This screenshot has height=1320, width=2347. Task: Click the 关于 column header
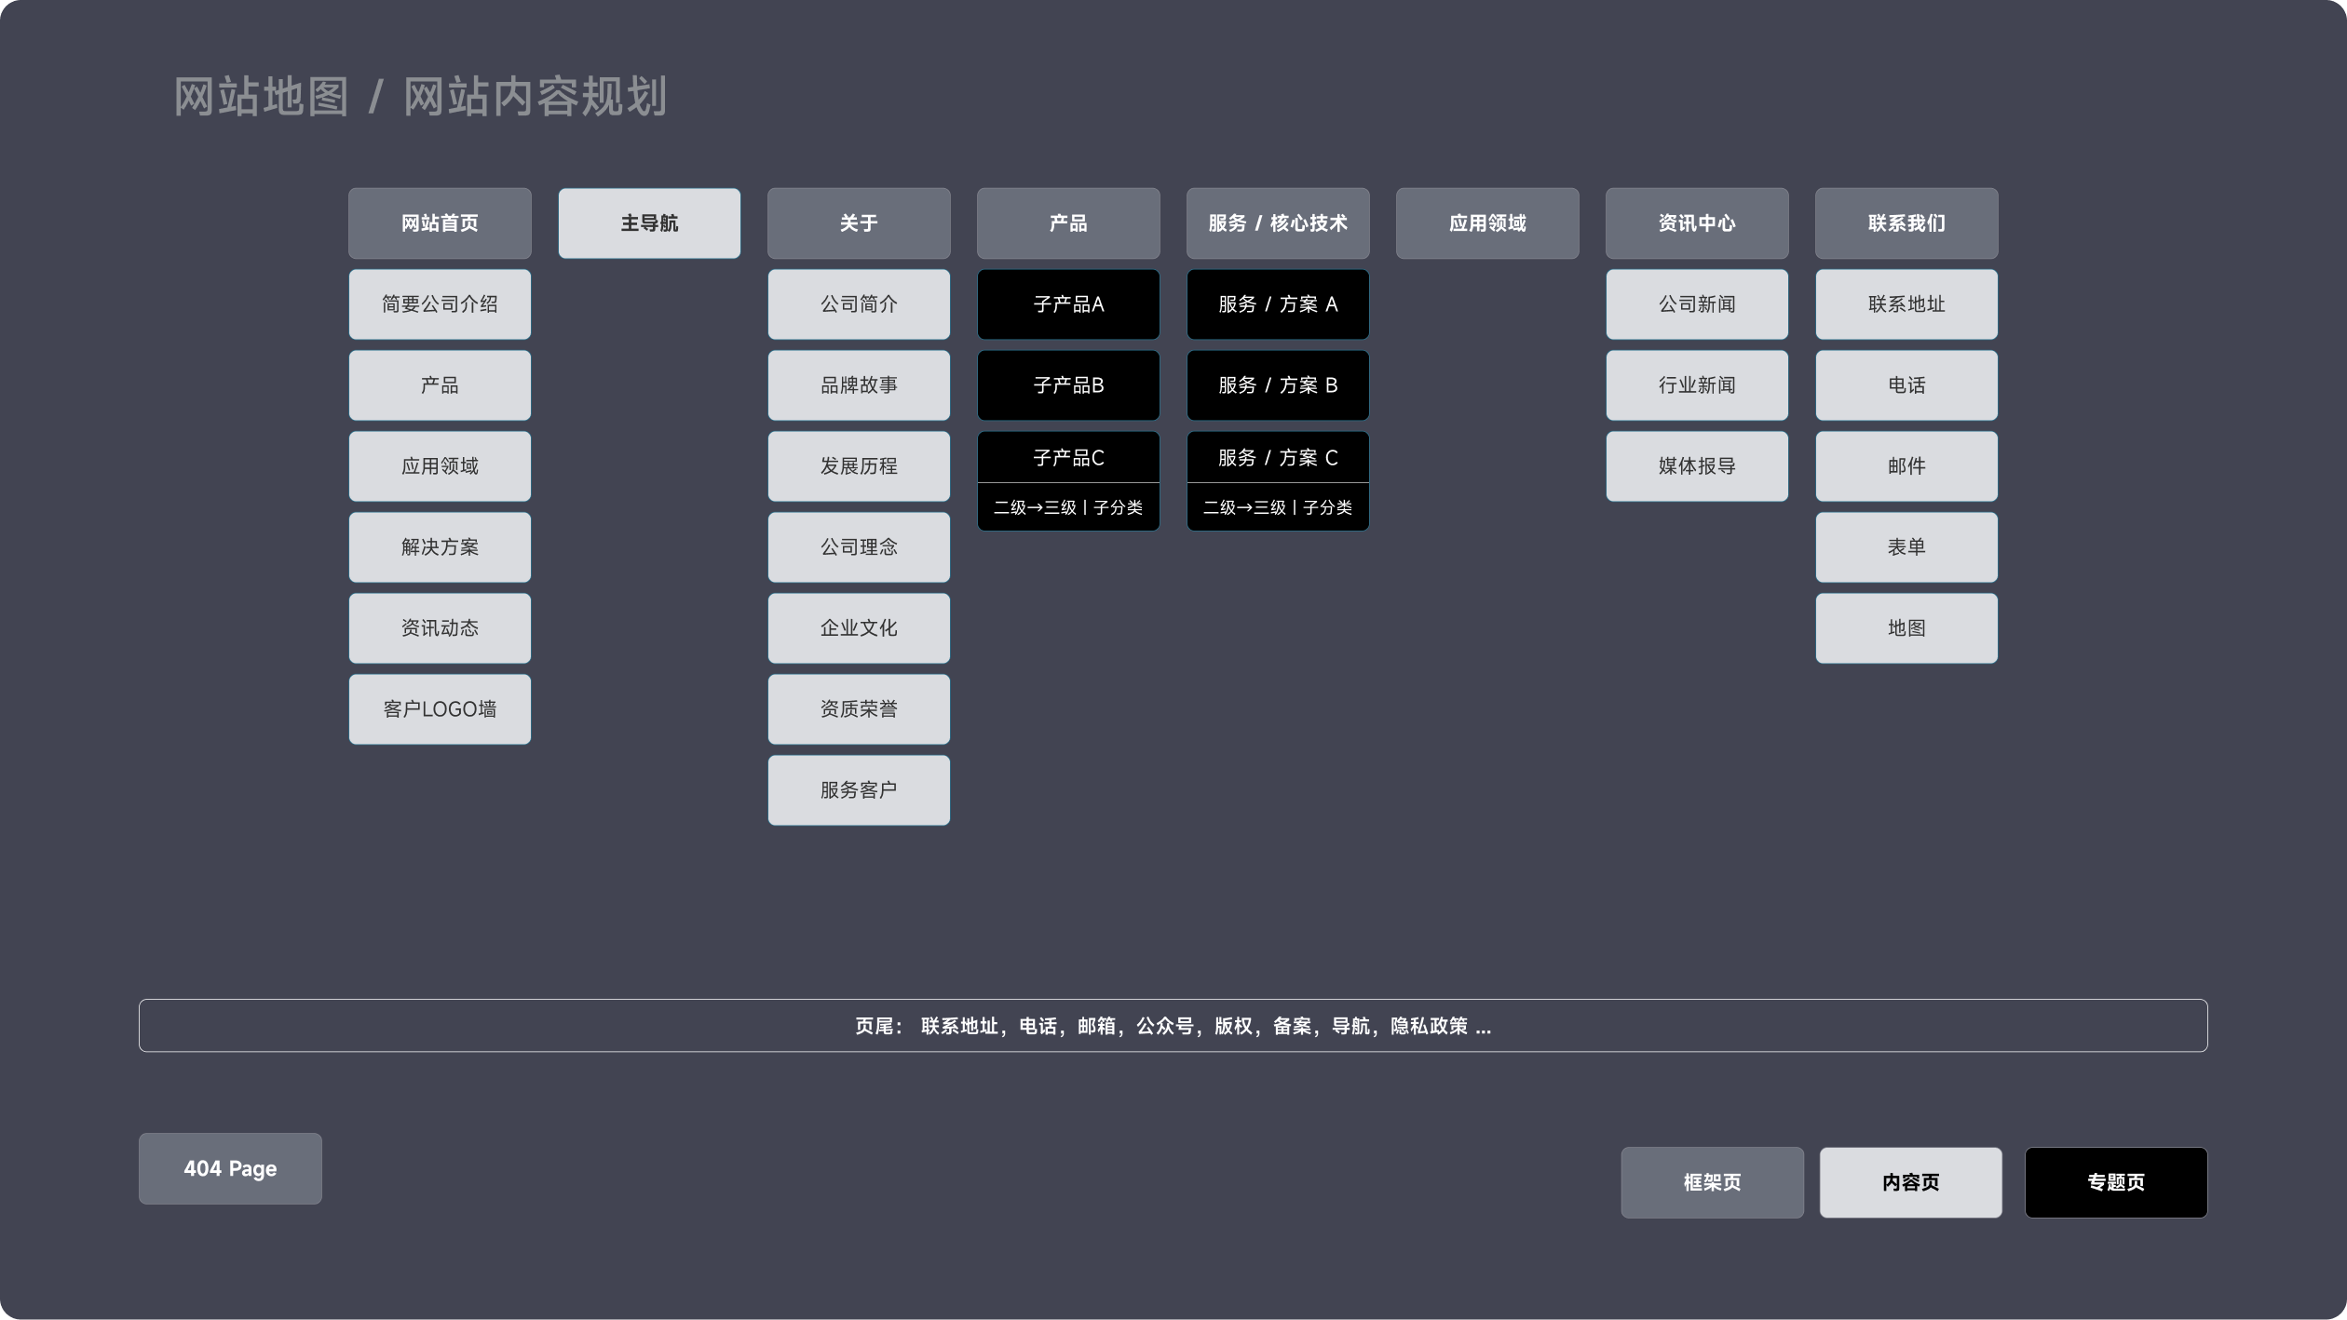(x=859, y=223)
